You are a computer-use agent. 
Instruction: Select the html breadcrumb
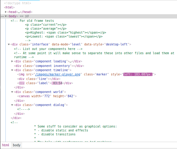tap(6, 145)
